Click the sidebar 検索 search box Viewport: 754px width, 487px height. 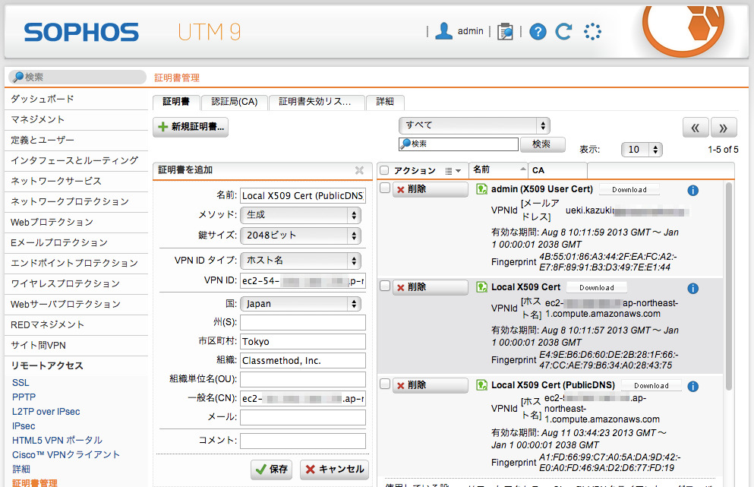(x=77, y=77)
